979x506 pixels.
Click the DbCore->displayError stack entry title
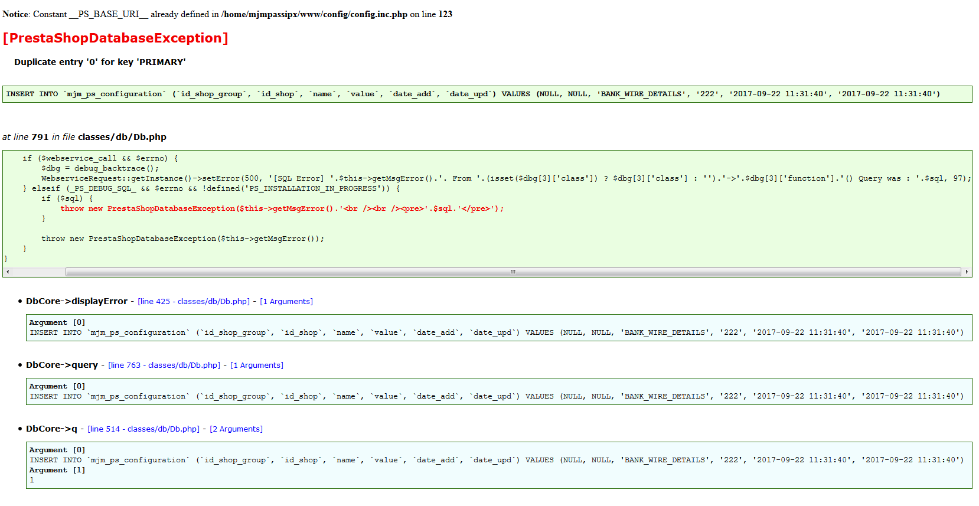point(77,301)
